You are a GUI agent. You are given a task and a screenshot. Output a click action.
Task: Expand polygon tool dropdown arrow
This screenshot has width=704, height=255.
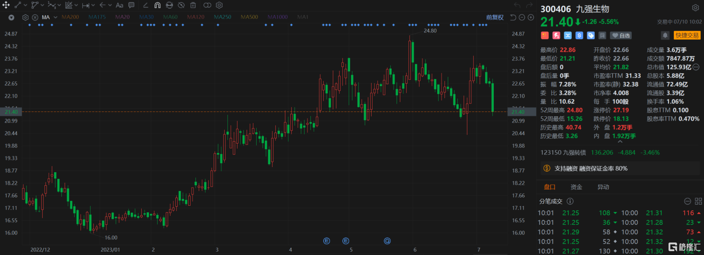[42, 5]
